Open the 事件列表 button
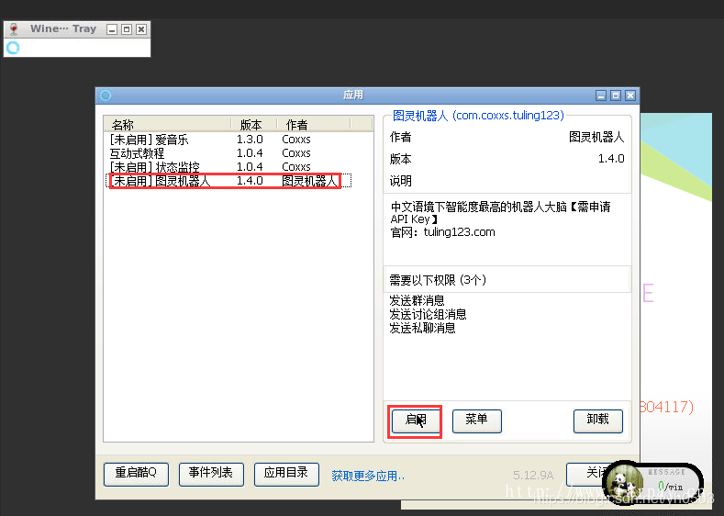 tap(211, 475)
